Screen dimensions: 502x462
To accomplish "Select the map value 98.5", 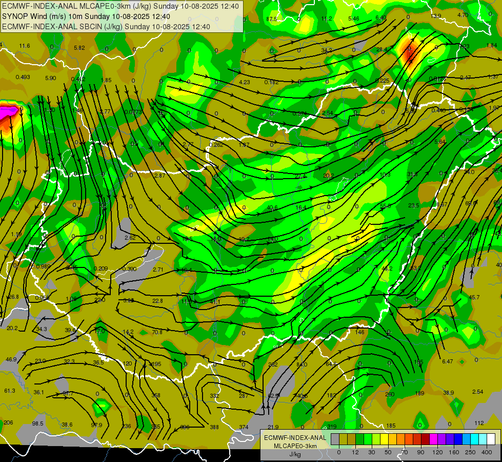I will (x=37, y=423).
